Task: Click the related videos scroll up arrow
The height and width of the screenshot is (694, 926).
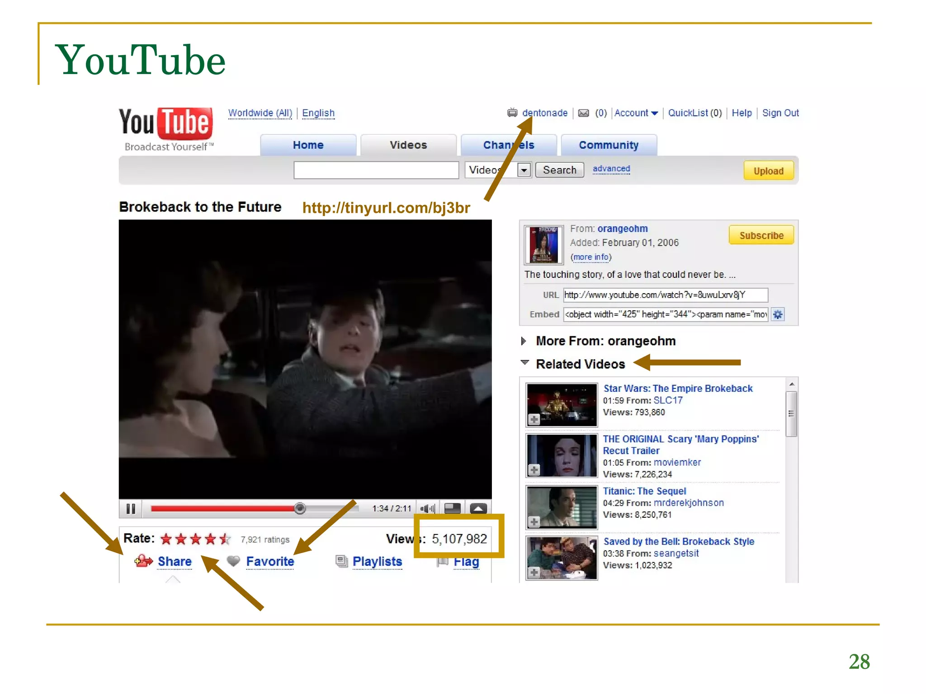Action: (792, 384)
